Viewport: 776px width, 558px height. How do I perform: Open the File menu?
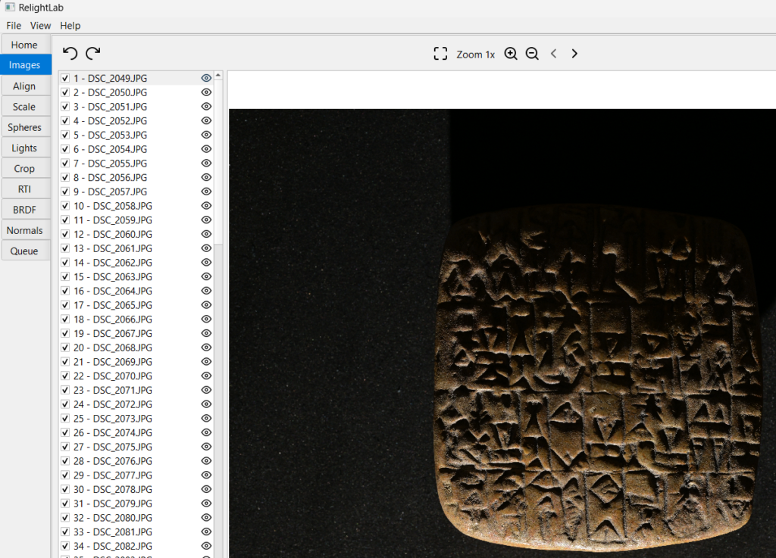(x=14, y=26)
